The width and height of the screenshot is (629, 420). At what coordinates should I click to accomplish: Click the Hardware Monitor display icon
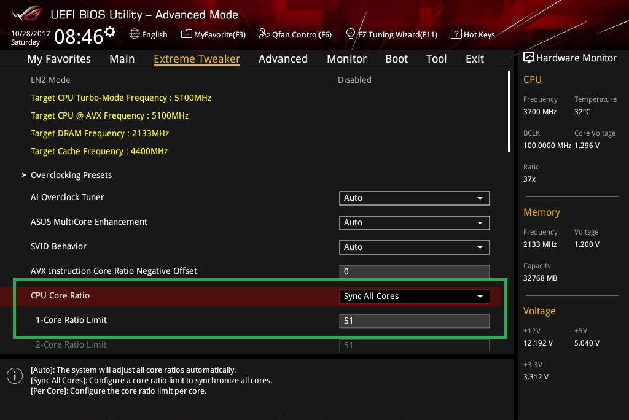pos(529,58)
